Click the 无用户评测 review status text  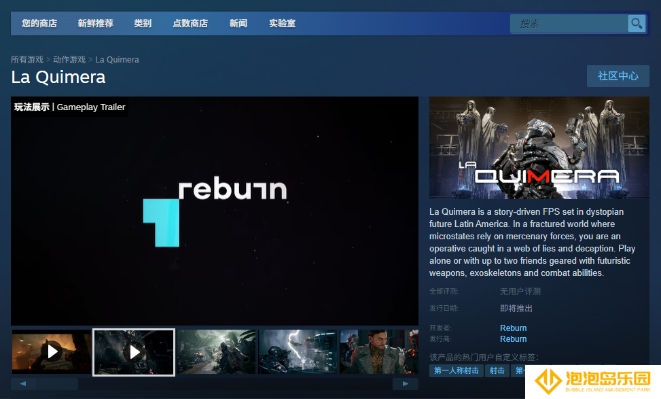pos(520,292)
